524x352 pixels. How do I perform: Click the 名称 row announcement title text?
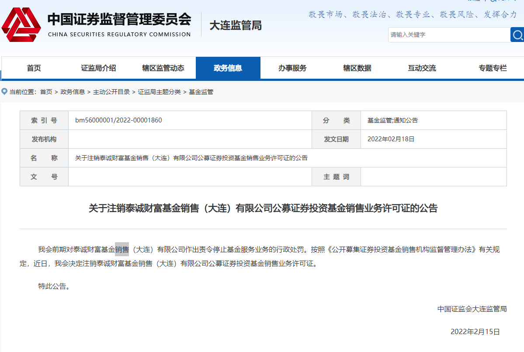[191, 158]
